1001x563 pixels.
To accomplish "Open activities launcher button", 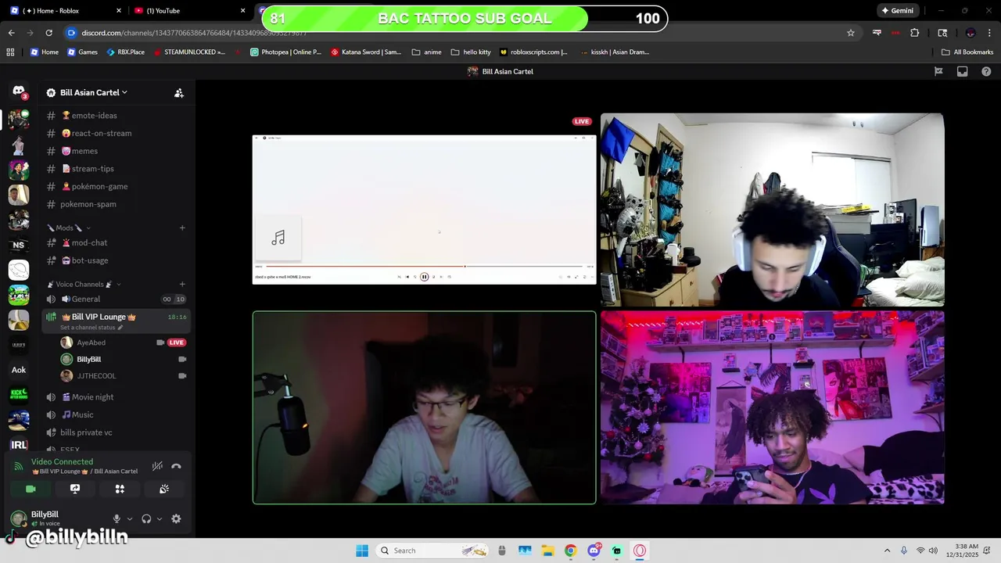I will 120,489.
